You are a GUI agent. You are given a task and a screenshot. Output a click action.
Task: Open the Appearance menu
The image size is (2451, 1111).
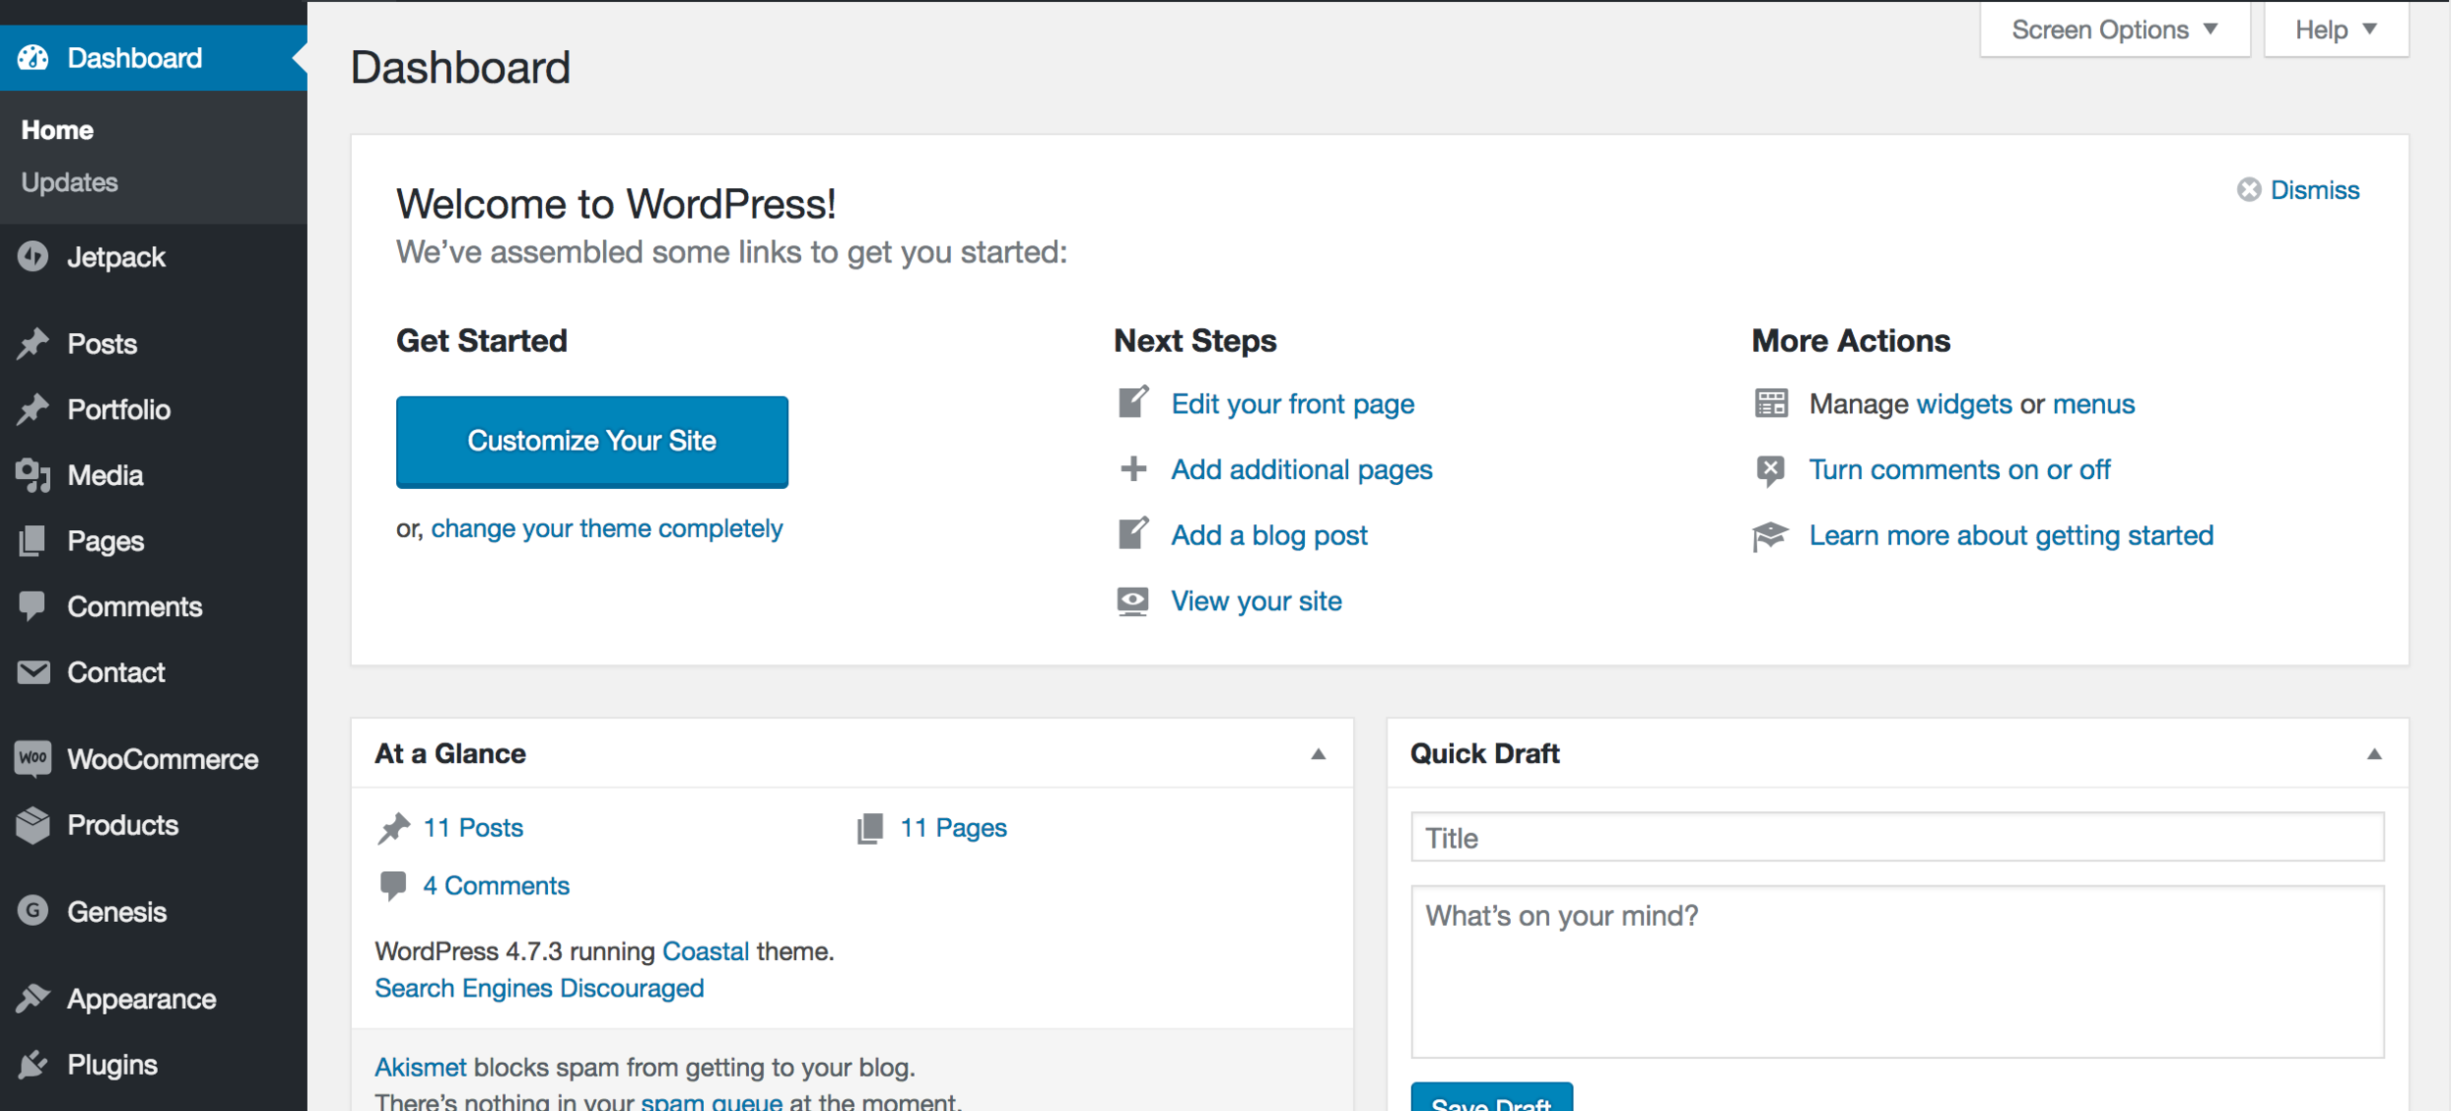(x=153, y=998)
